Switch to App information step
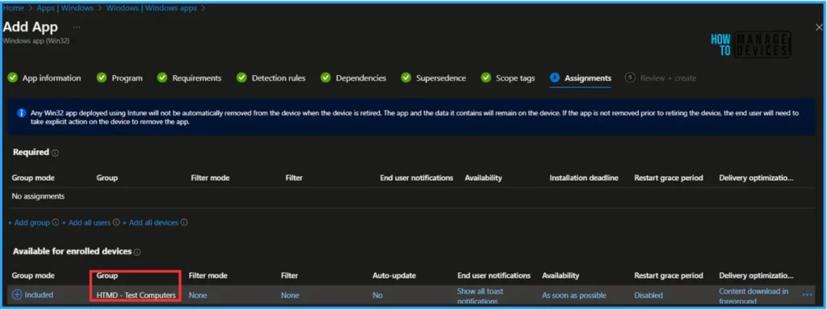827x310 pixels. 52,78
